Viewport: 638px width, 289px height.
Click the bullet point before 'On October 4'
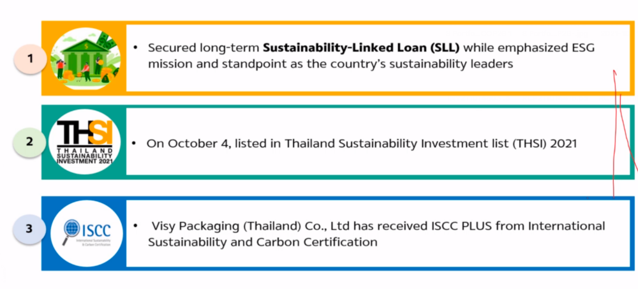(x=134, y=144)
